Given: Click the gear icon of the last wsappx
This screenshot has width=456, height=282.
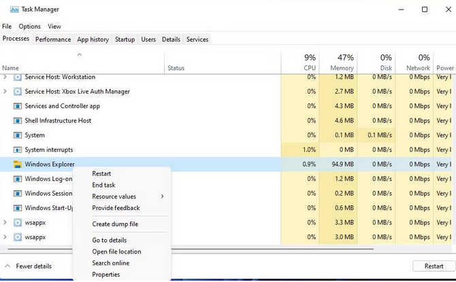Looking at the screenshot, I should [x=18, y=237].
